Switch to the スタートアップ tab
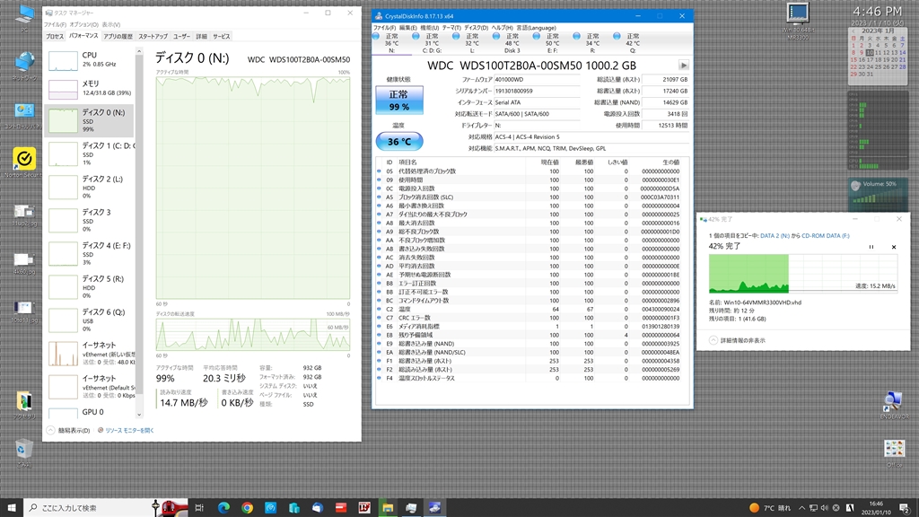The image size is (919, 517). coord(153,36)
